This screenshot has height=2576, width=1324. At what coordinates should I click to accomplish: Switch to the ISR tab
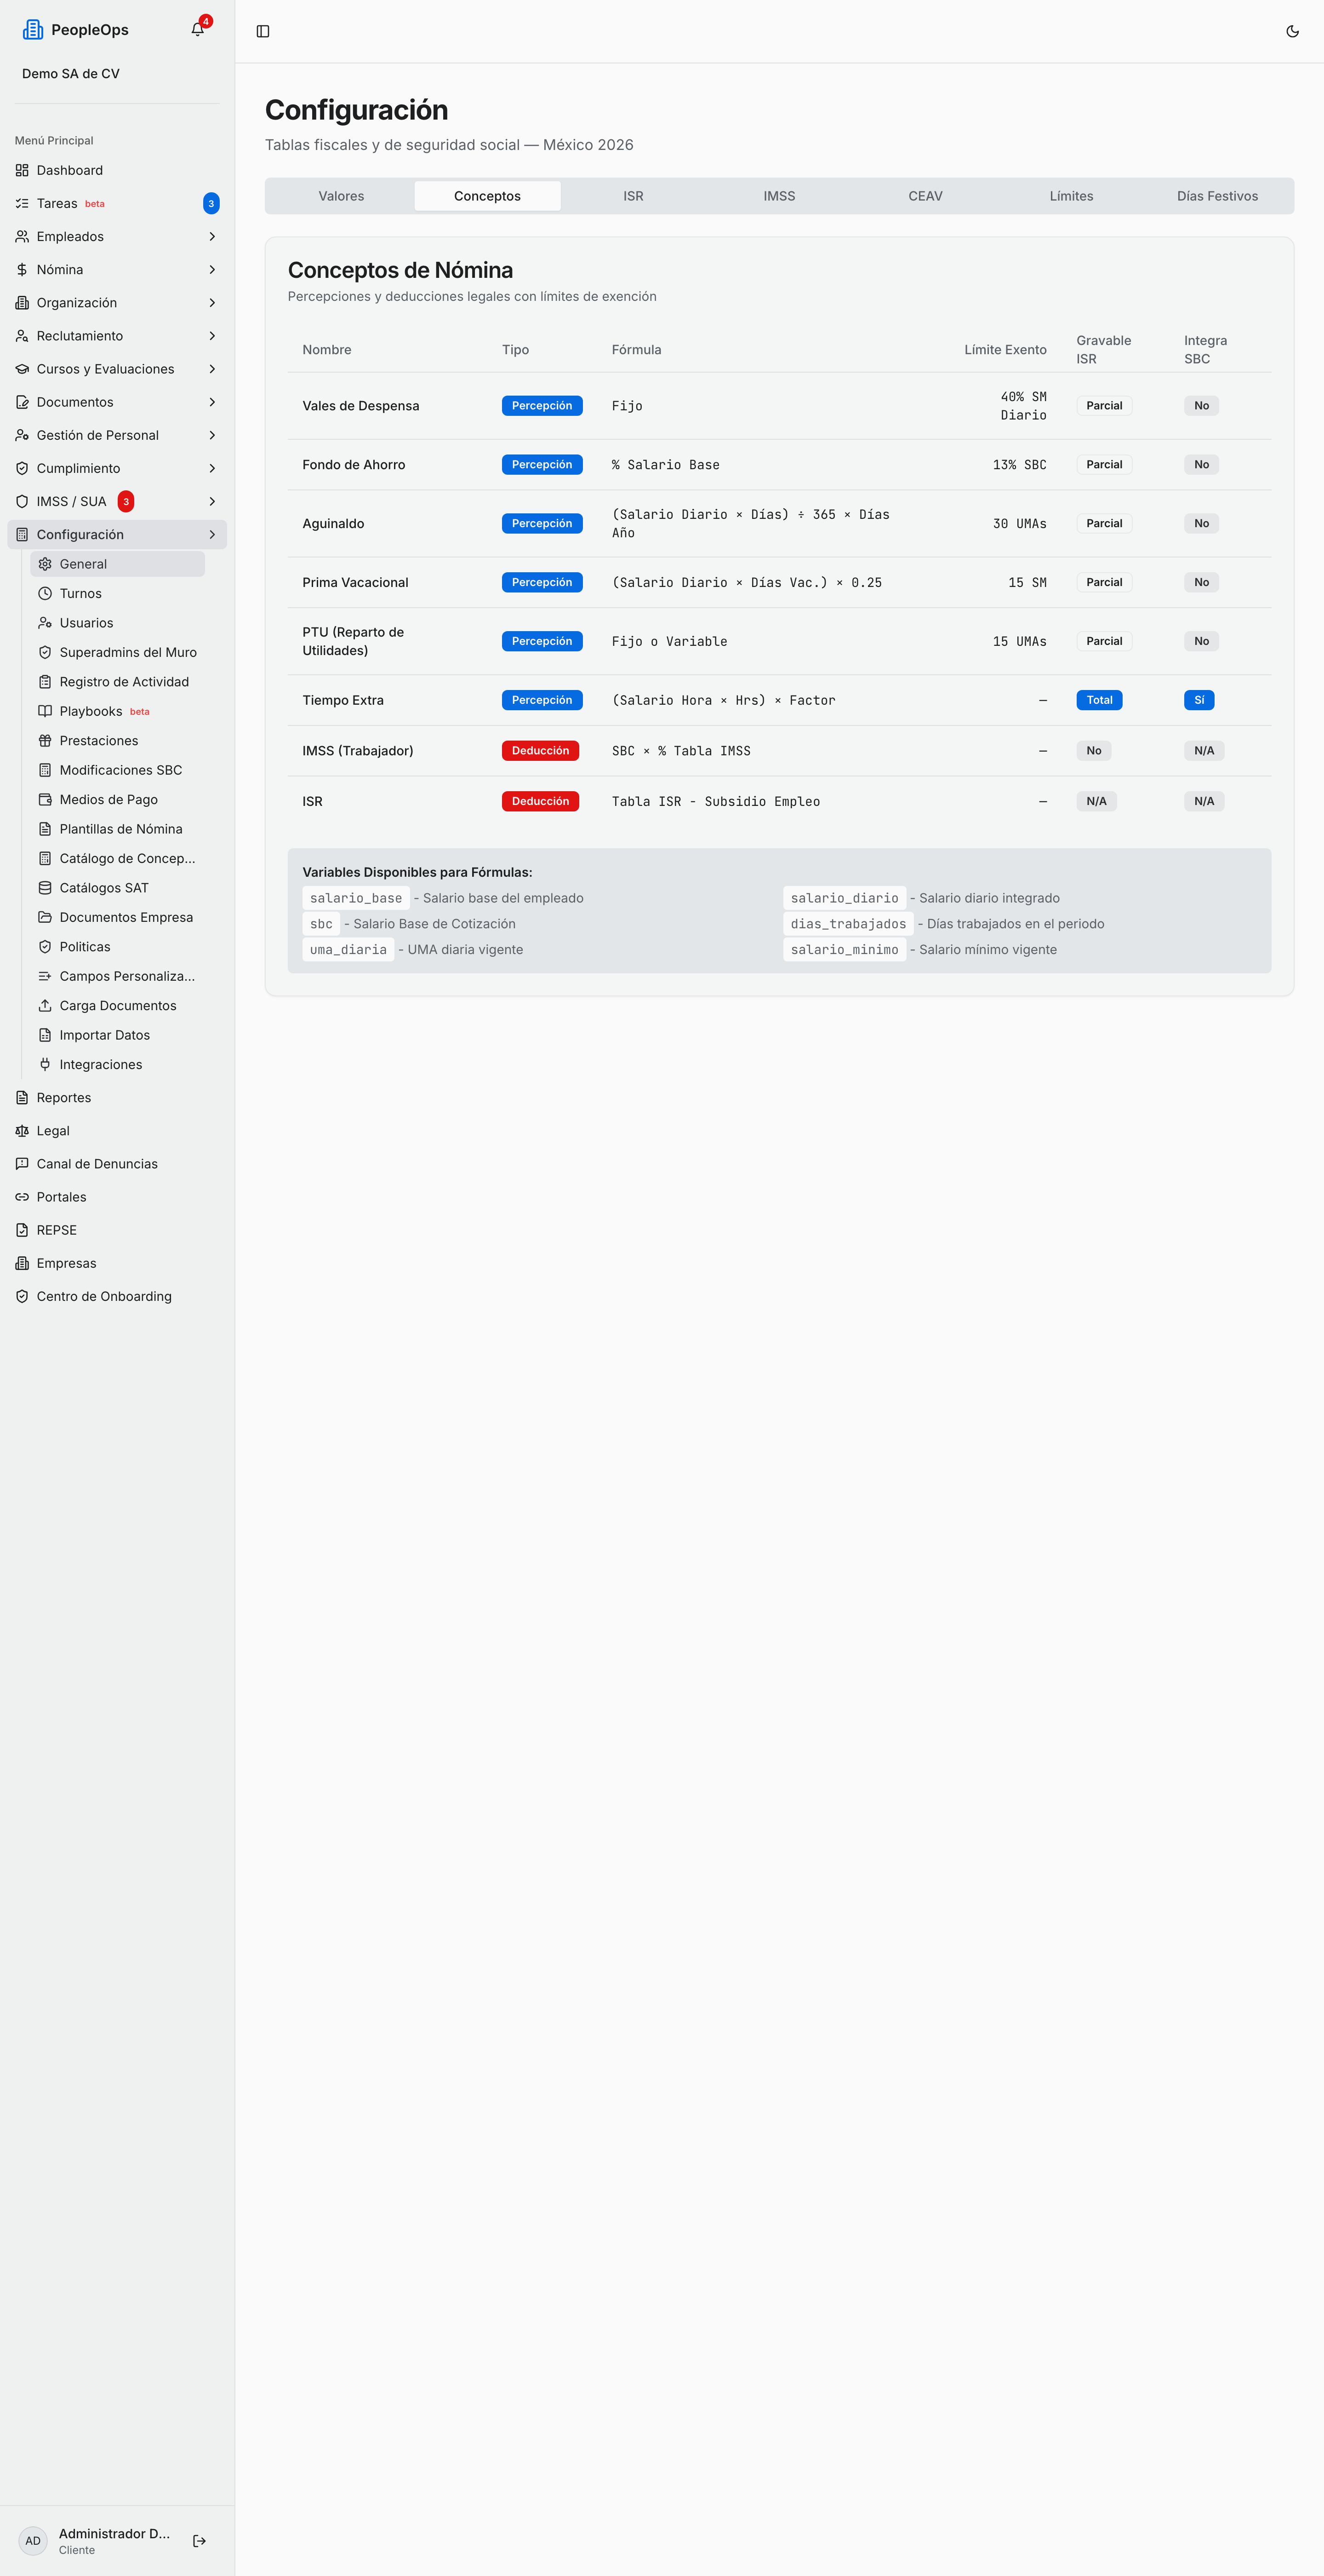[x=633, y=196]
